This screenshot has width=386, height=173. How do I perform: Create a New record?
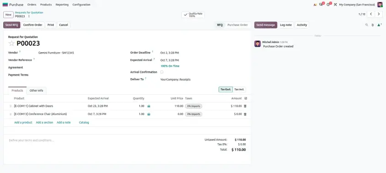8,15
